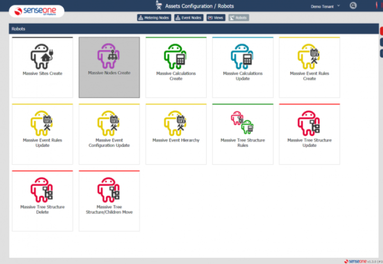The height and width of the screenshot is (264, 383).
Task: Expand the Demo Tenant dropdown
Action: [x=325, y=6]
